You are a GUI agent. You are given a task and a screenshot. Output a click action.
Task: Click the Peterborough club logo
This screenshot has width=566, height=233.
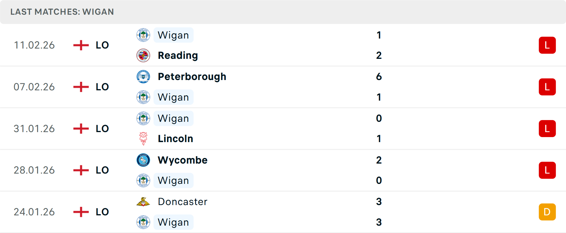[x=143, y=76]
